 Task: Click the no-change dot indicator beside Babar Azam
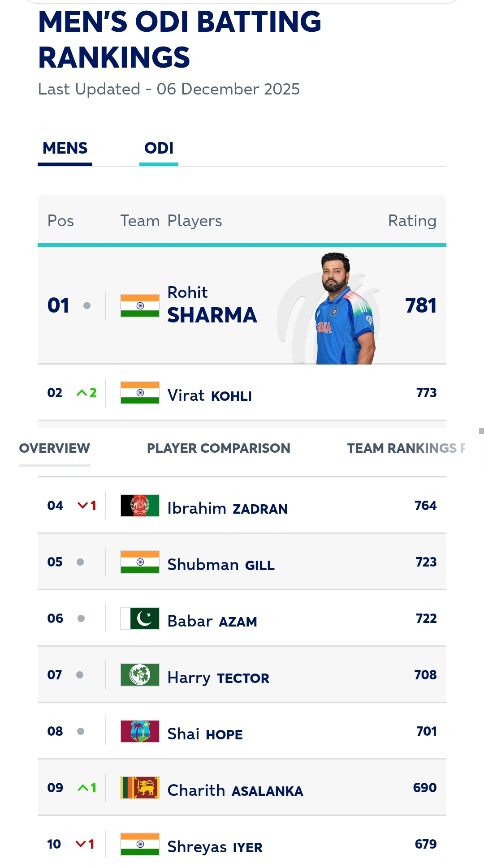pyautogui.click(x=81, y=619)
